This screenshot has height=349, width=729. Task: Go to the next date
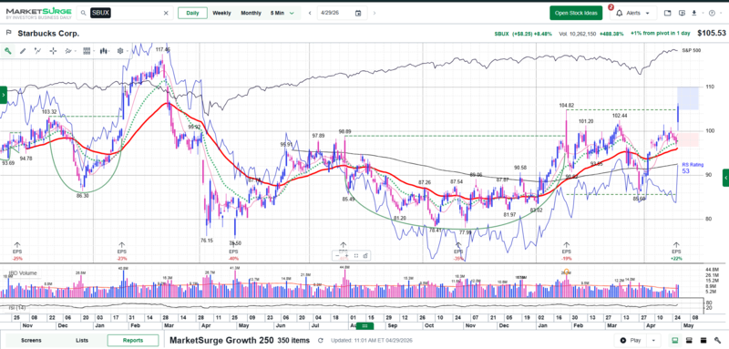click(375, 13)
